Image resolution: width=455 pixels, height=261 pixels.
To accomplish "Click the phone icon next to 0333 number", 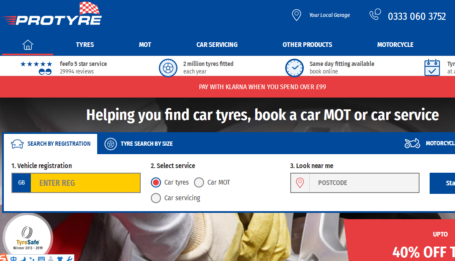I will (375, 14).
